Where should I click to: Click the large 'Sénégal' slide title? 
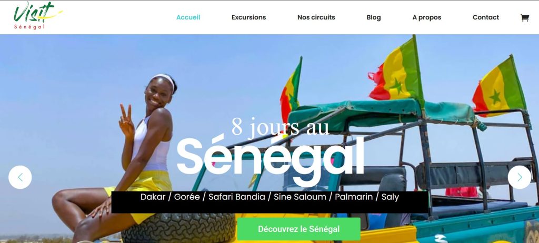click(x=270, y=156)
